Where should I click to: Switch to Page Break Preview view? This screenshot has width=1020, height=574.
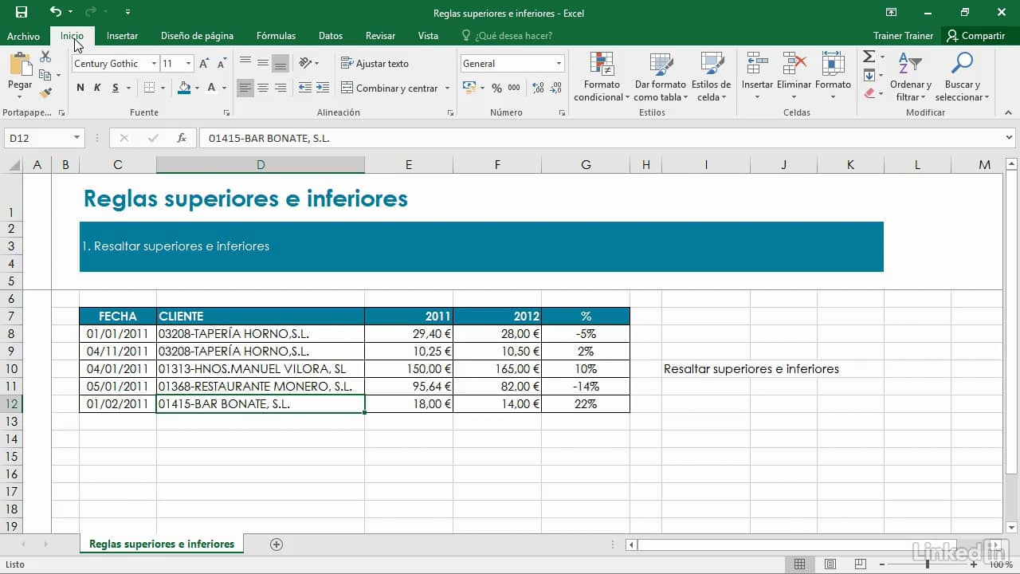point(861,564)
